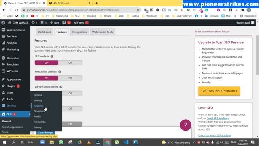Open Readability analysis help question mark
The width and height of the screenshot is (259, 146).
(x=59, y=71)
